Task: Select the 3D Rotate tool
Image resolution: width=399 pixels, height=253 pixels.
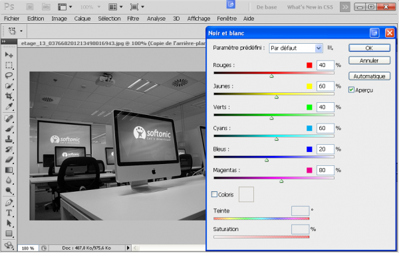Action: 9,245
